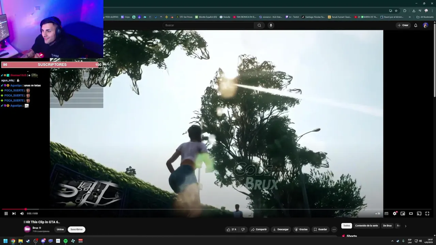Click the Descargar download button

281,229
